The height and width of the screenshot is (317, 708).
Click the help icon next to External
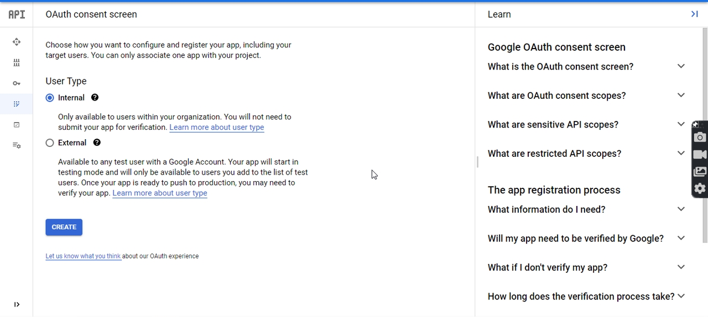(x=97, y=142)
